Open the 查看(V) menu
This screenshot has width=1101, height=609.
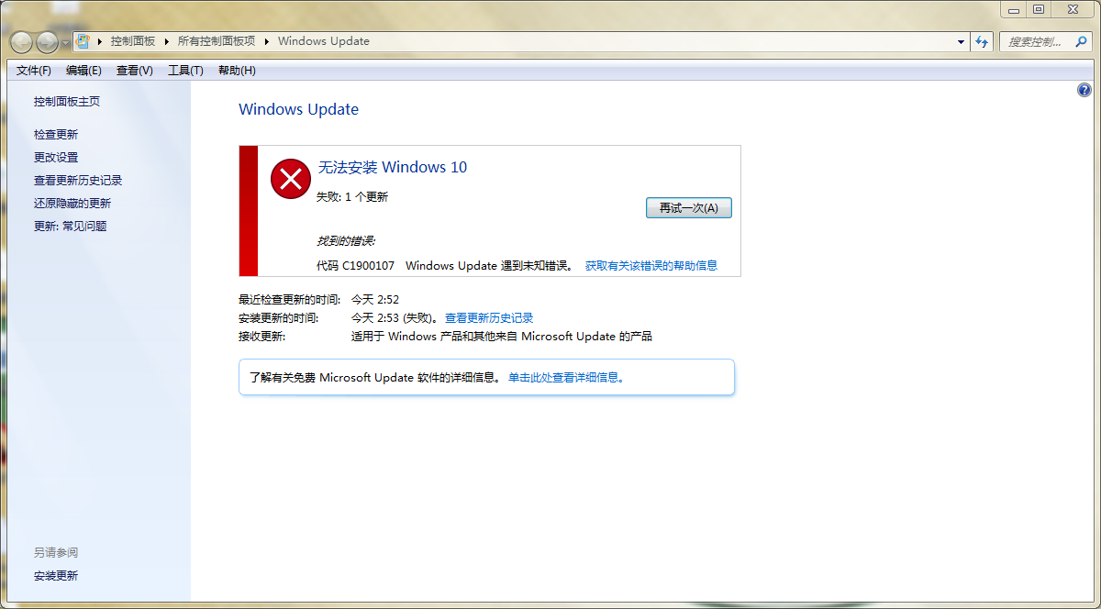(x=135, y=71)
